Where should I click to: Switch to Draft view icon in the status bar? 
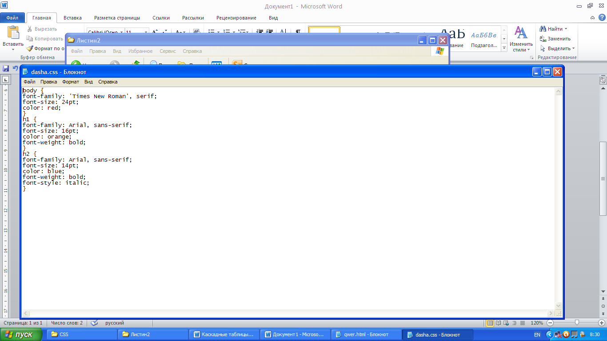click(x=523, y=323)
